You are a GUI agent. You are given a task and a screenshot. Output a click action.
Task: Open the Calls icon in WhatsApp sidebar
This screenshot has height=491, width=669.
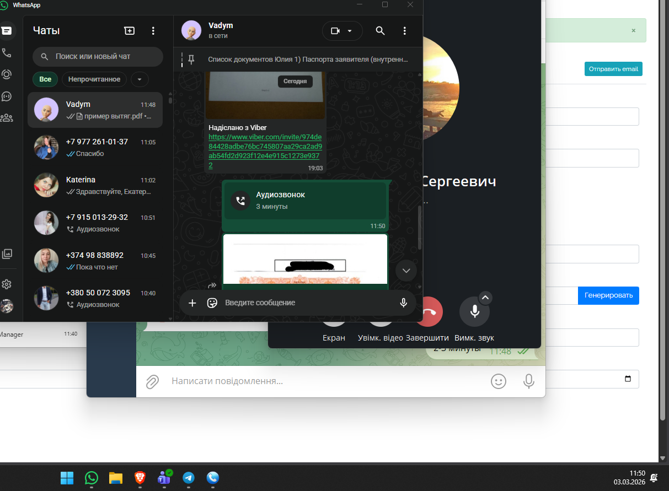coord(7,53)
